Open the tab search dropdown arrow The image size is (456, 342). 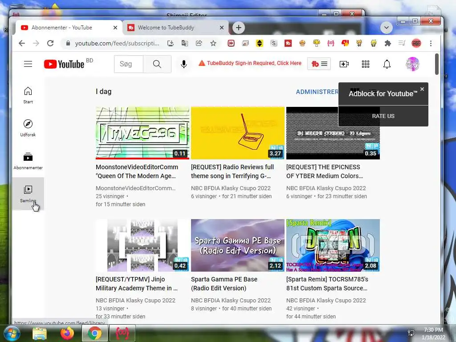387,28
